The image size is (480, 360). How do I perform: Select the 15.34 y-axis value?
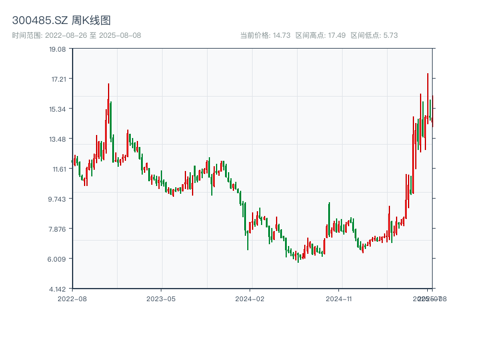pyautogui.click(x=58, y=109)
